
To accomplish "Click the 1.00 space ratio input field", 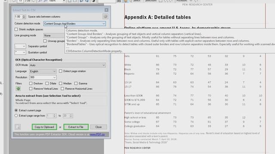I will click(18, 17).
